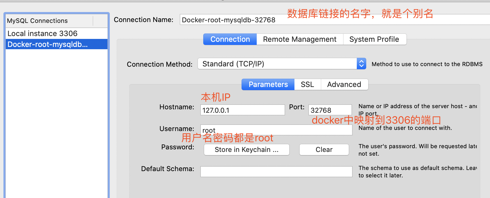Screen dimensions: 490x198
Task: Select the Connection tab
Action: (230, 39)
